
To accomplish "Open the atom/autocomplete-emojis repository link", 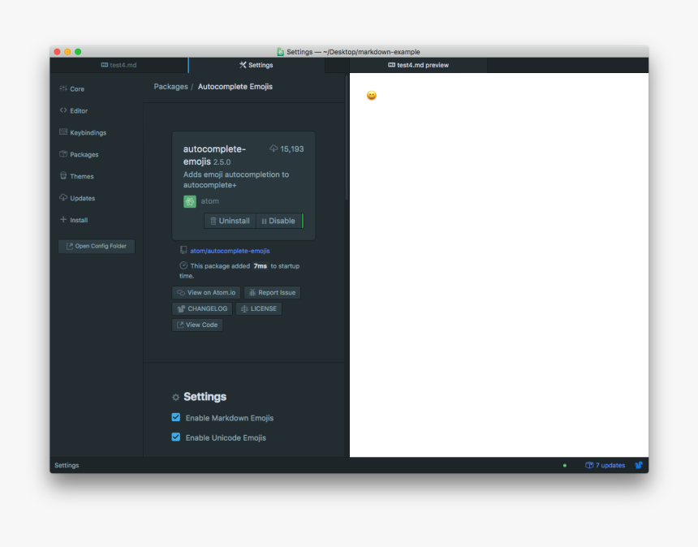I will click(x=231, y=251).
